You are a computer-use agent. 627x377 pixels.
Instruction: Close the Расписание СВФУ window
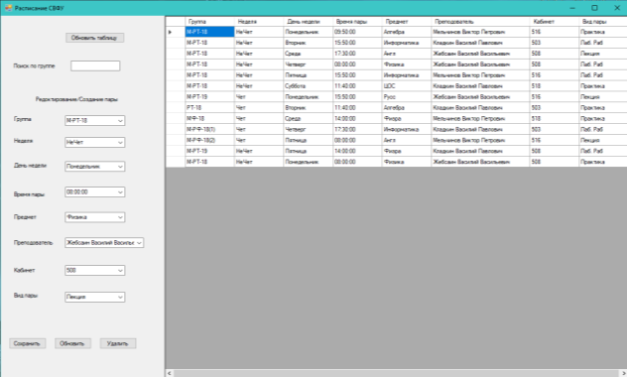coord(617,8)
